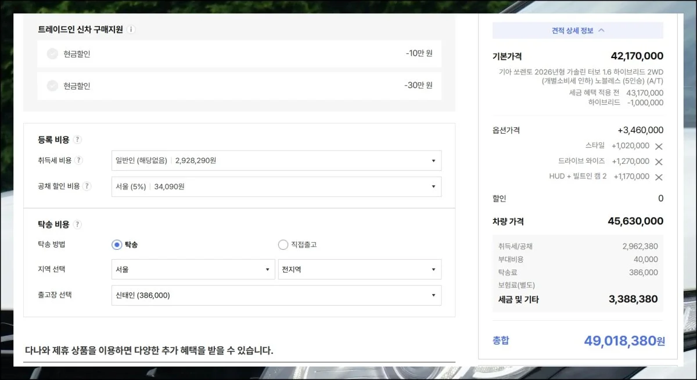
Task: Remove the 스타일 option with X icon
Action: 659,146
